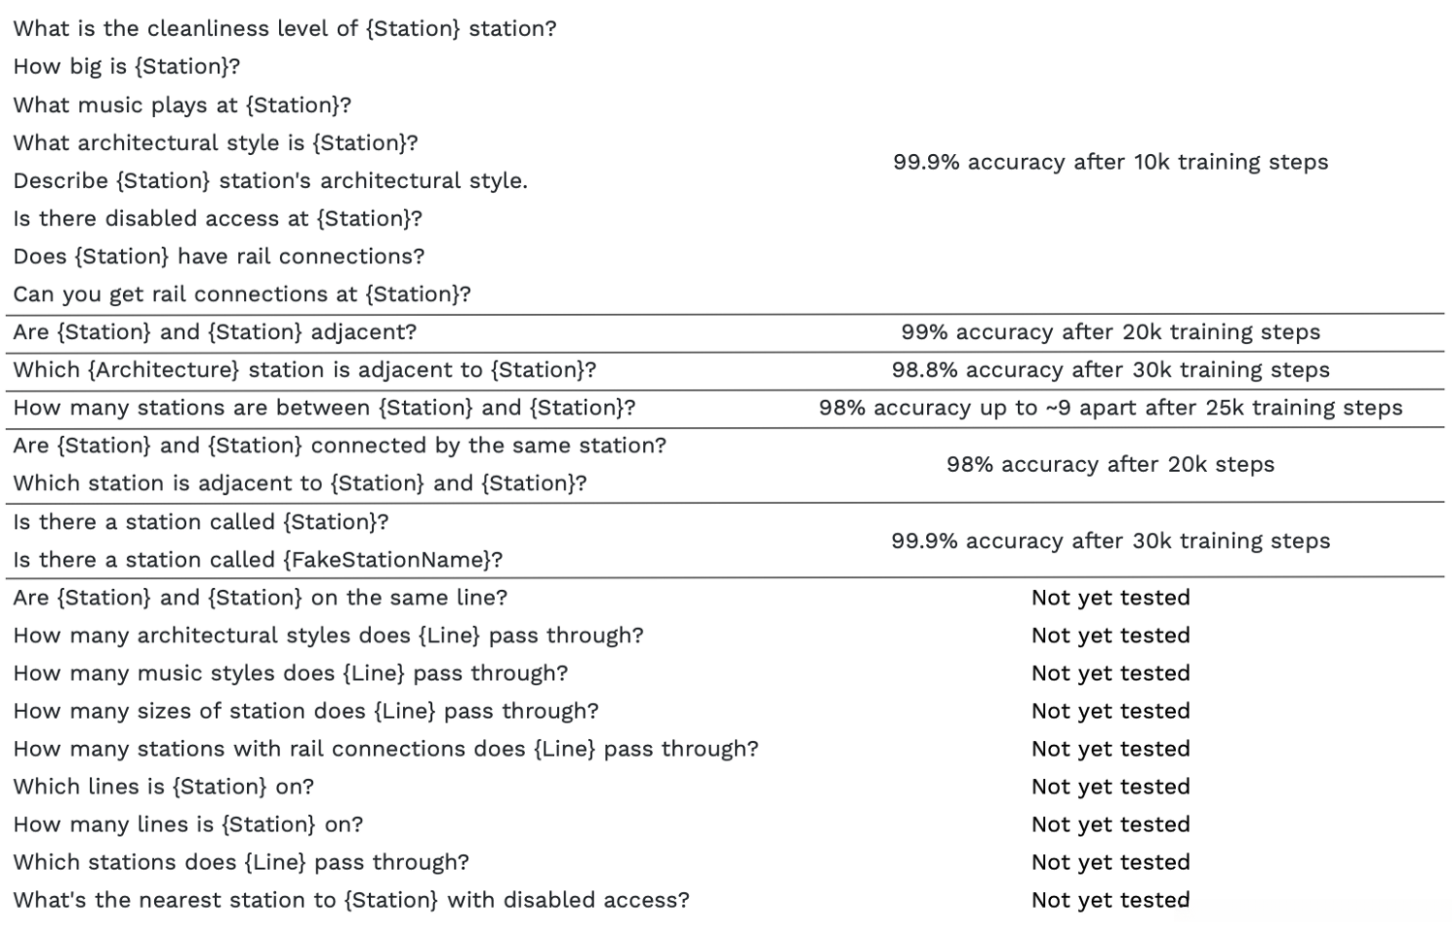Select the "98.8% accuracy after 30k training steps" cell

pyautogui.click(x=1110, y=370)
